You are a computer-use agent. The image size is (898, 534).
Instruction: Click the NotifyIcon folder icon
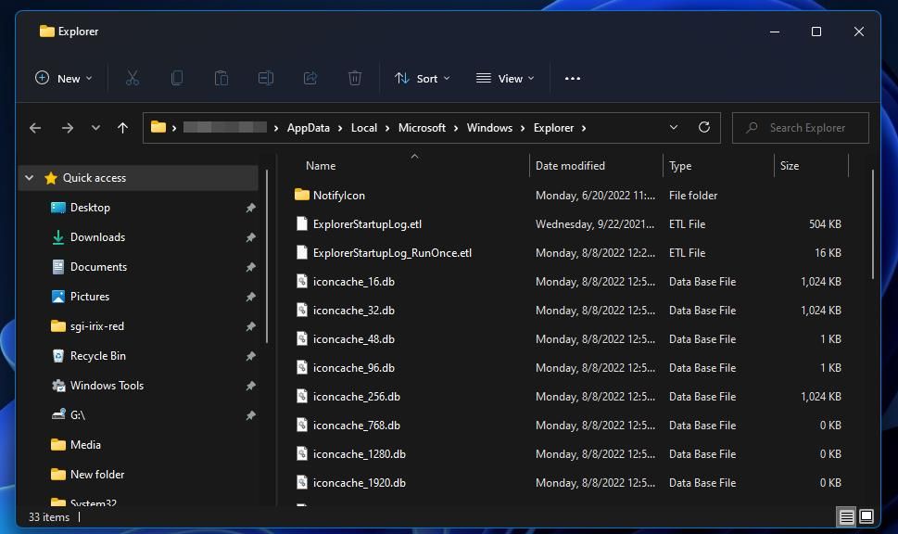point(302,195)
